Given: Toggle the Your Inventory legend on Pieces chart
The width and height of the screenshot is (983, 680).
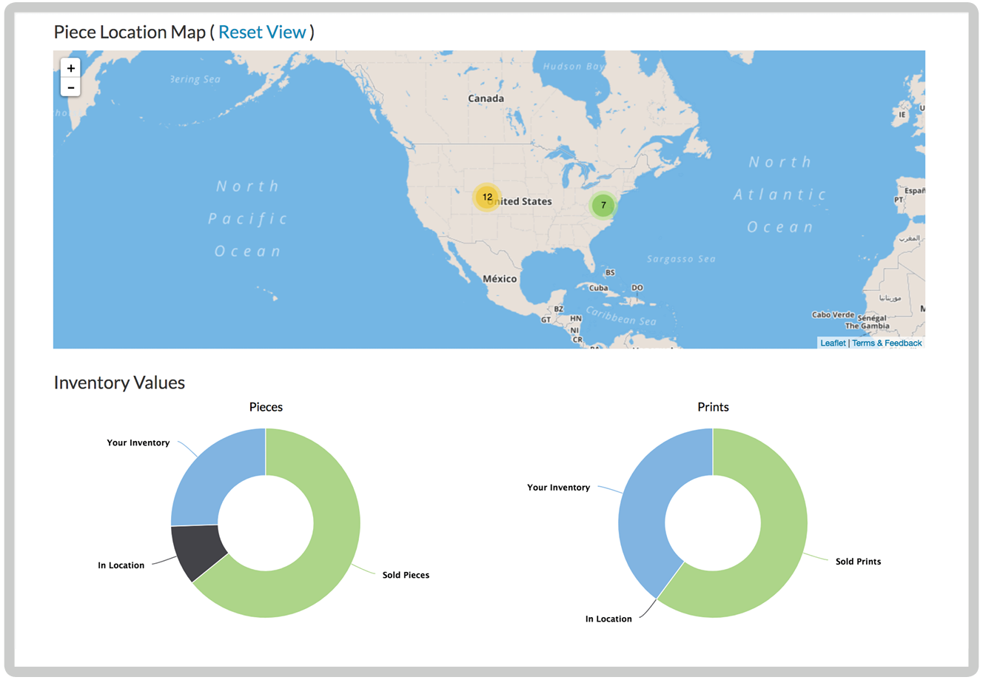Looking at the screenshot, I should (138, 442).
